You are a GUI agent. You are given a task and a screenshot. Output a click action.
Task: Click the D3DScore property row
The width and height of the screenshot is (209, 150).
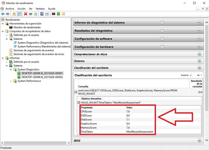tap(141, 115)
